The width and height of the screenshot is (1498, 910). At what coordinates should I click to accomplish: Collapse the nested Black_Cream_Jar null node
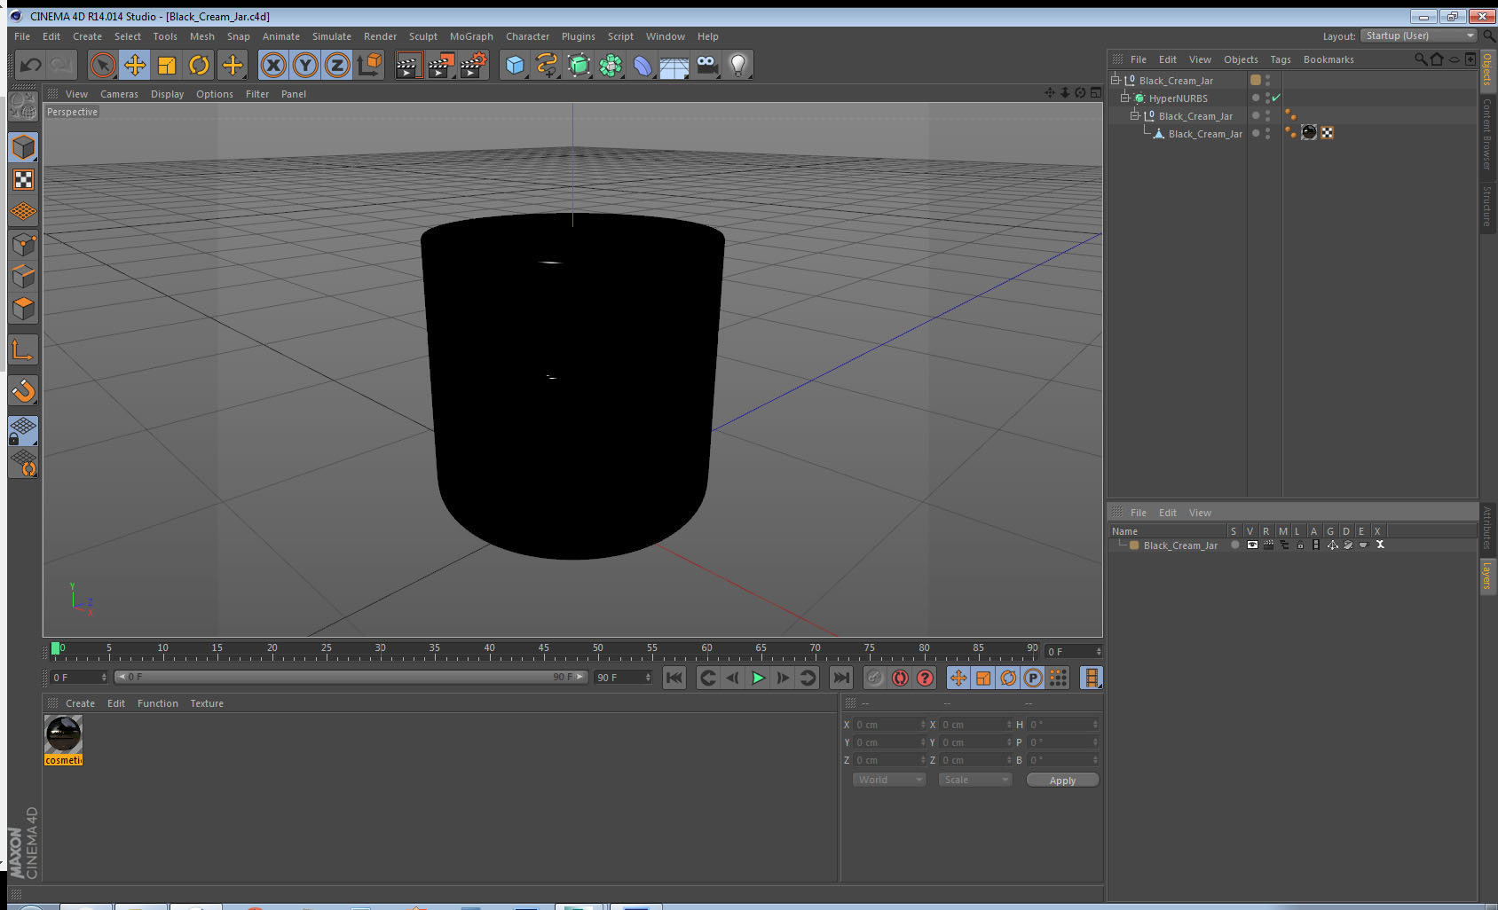click(x=1134, y=115)
